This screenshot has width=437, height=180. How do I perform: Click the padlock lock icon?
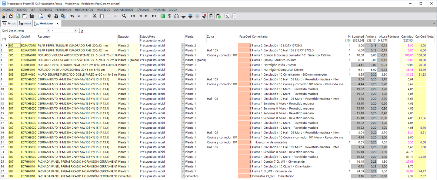(56, 16)
